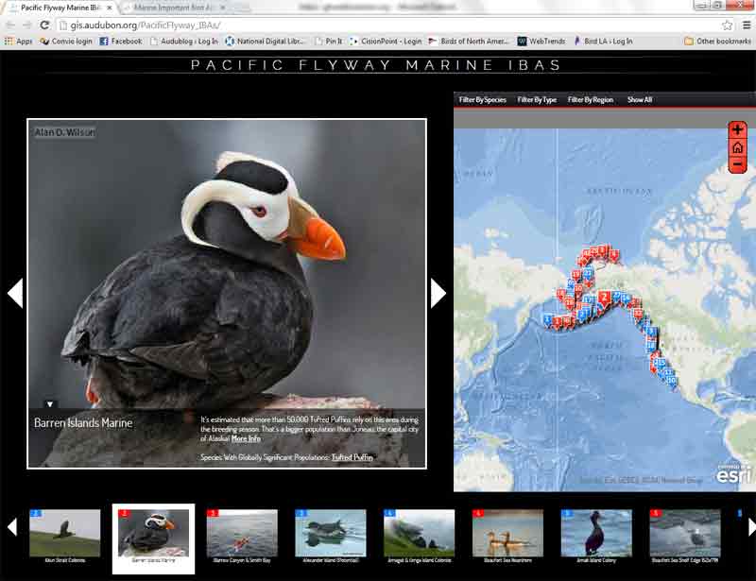Open Filter By Species menu
The width and height of the screenshot is (756, 581).
482,99
